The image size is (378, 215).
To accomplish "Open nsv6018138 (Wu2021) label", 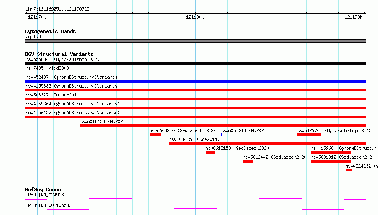I will click(x=104, y=121).
